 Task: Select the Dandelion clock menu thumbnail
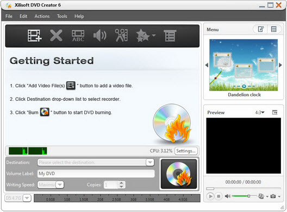coord(244,65)
